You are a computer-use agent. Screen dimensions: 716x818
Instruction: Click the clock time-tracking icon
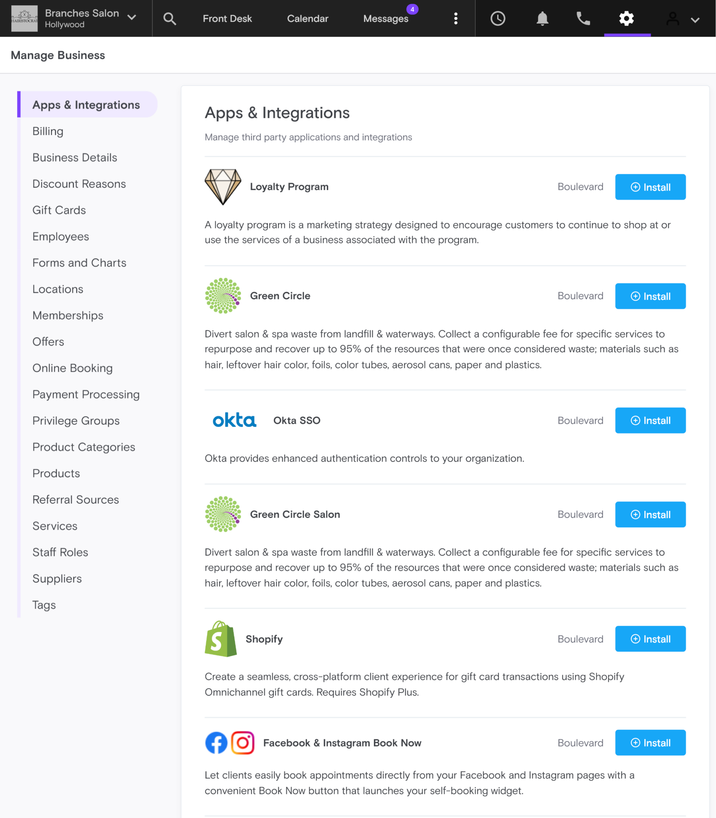pyautogui.click(x=498, y=18)
